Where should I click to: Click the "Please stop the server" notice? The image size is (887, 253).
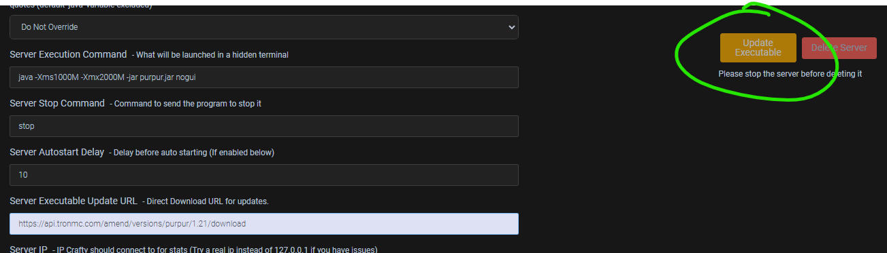790,73
